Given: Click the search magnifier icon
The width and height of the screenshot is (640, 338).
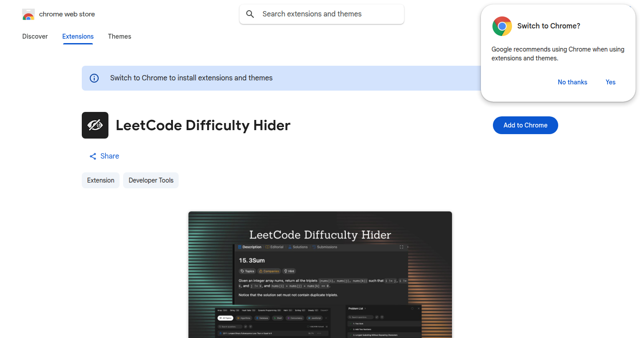Looking at the screenshot, I should 250,14.
